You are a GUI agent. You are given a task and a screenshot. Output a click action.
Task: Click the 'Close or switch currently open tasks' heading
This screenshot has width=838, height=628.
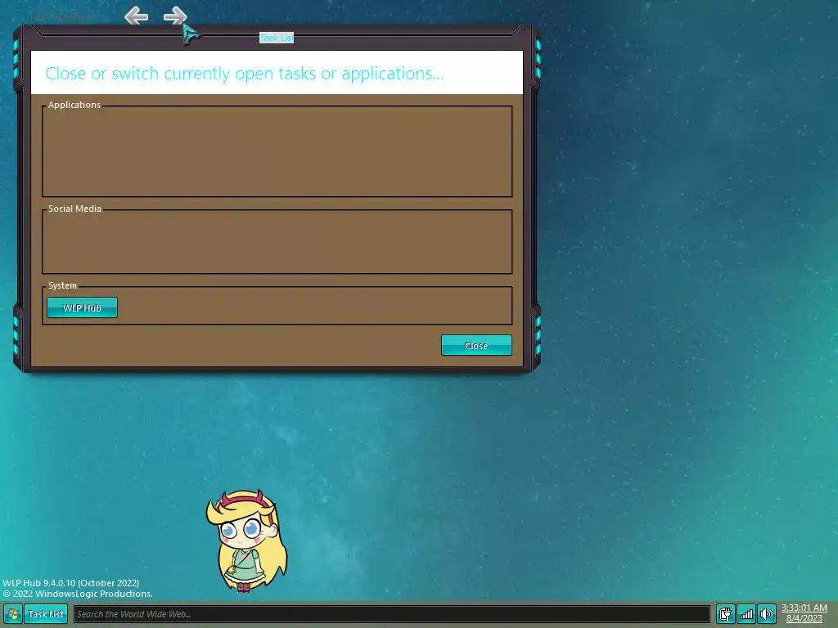245,73
